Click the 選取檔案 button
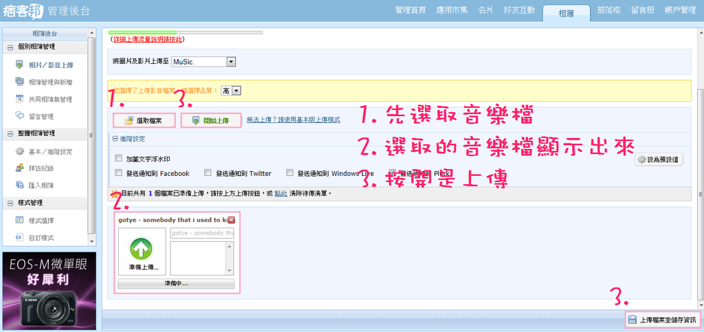Image resolution: width=704 pixels, height=332 pixels. click(144, 121)
